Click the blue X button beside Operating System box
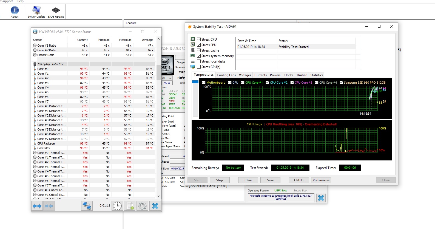 (321, 198)
